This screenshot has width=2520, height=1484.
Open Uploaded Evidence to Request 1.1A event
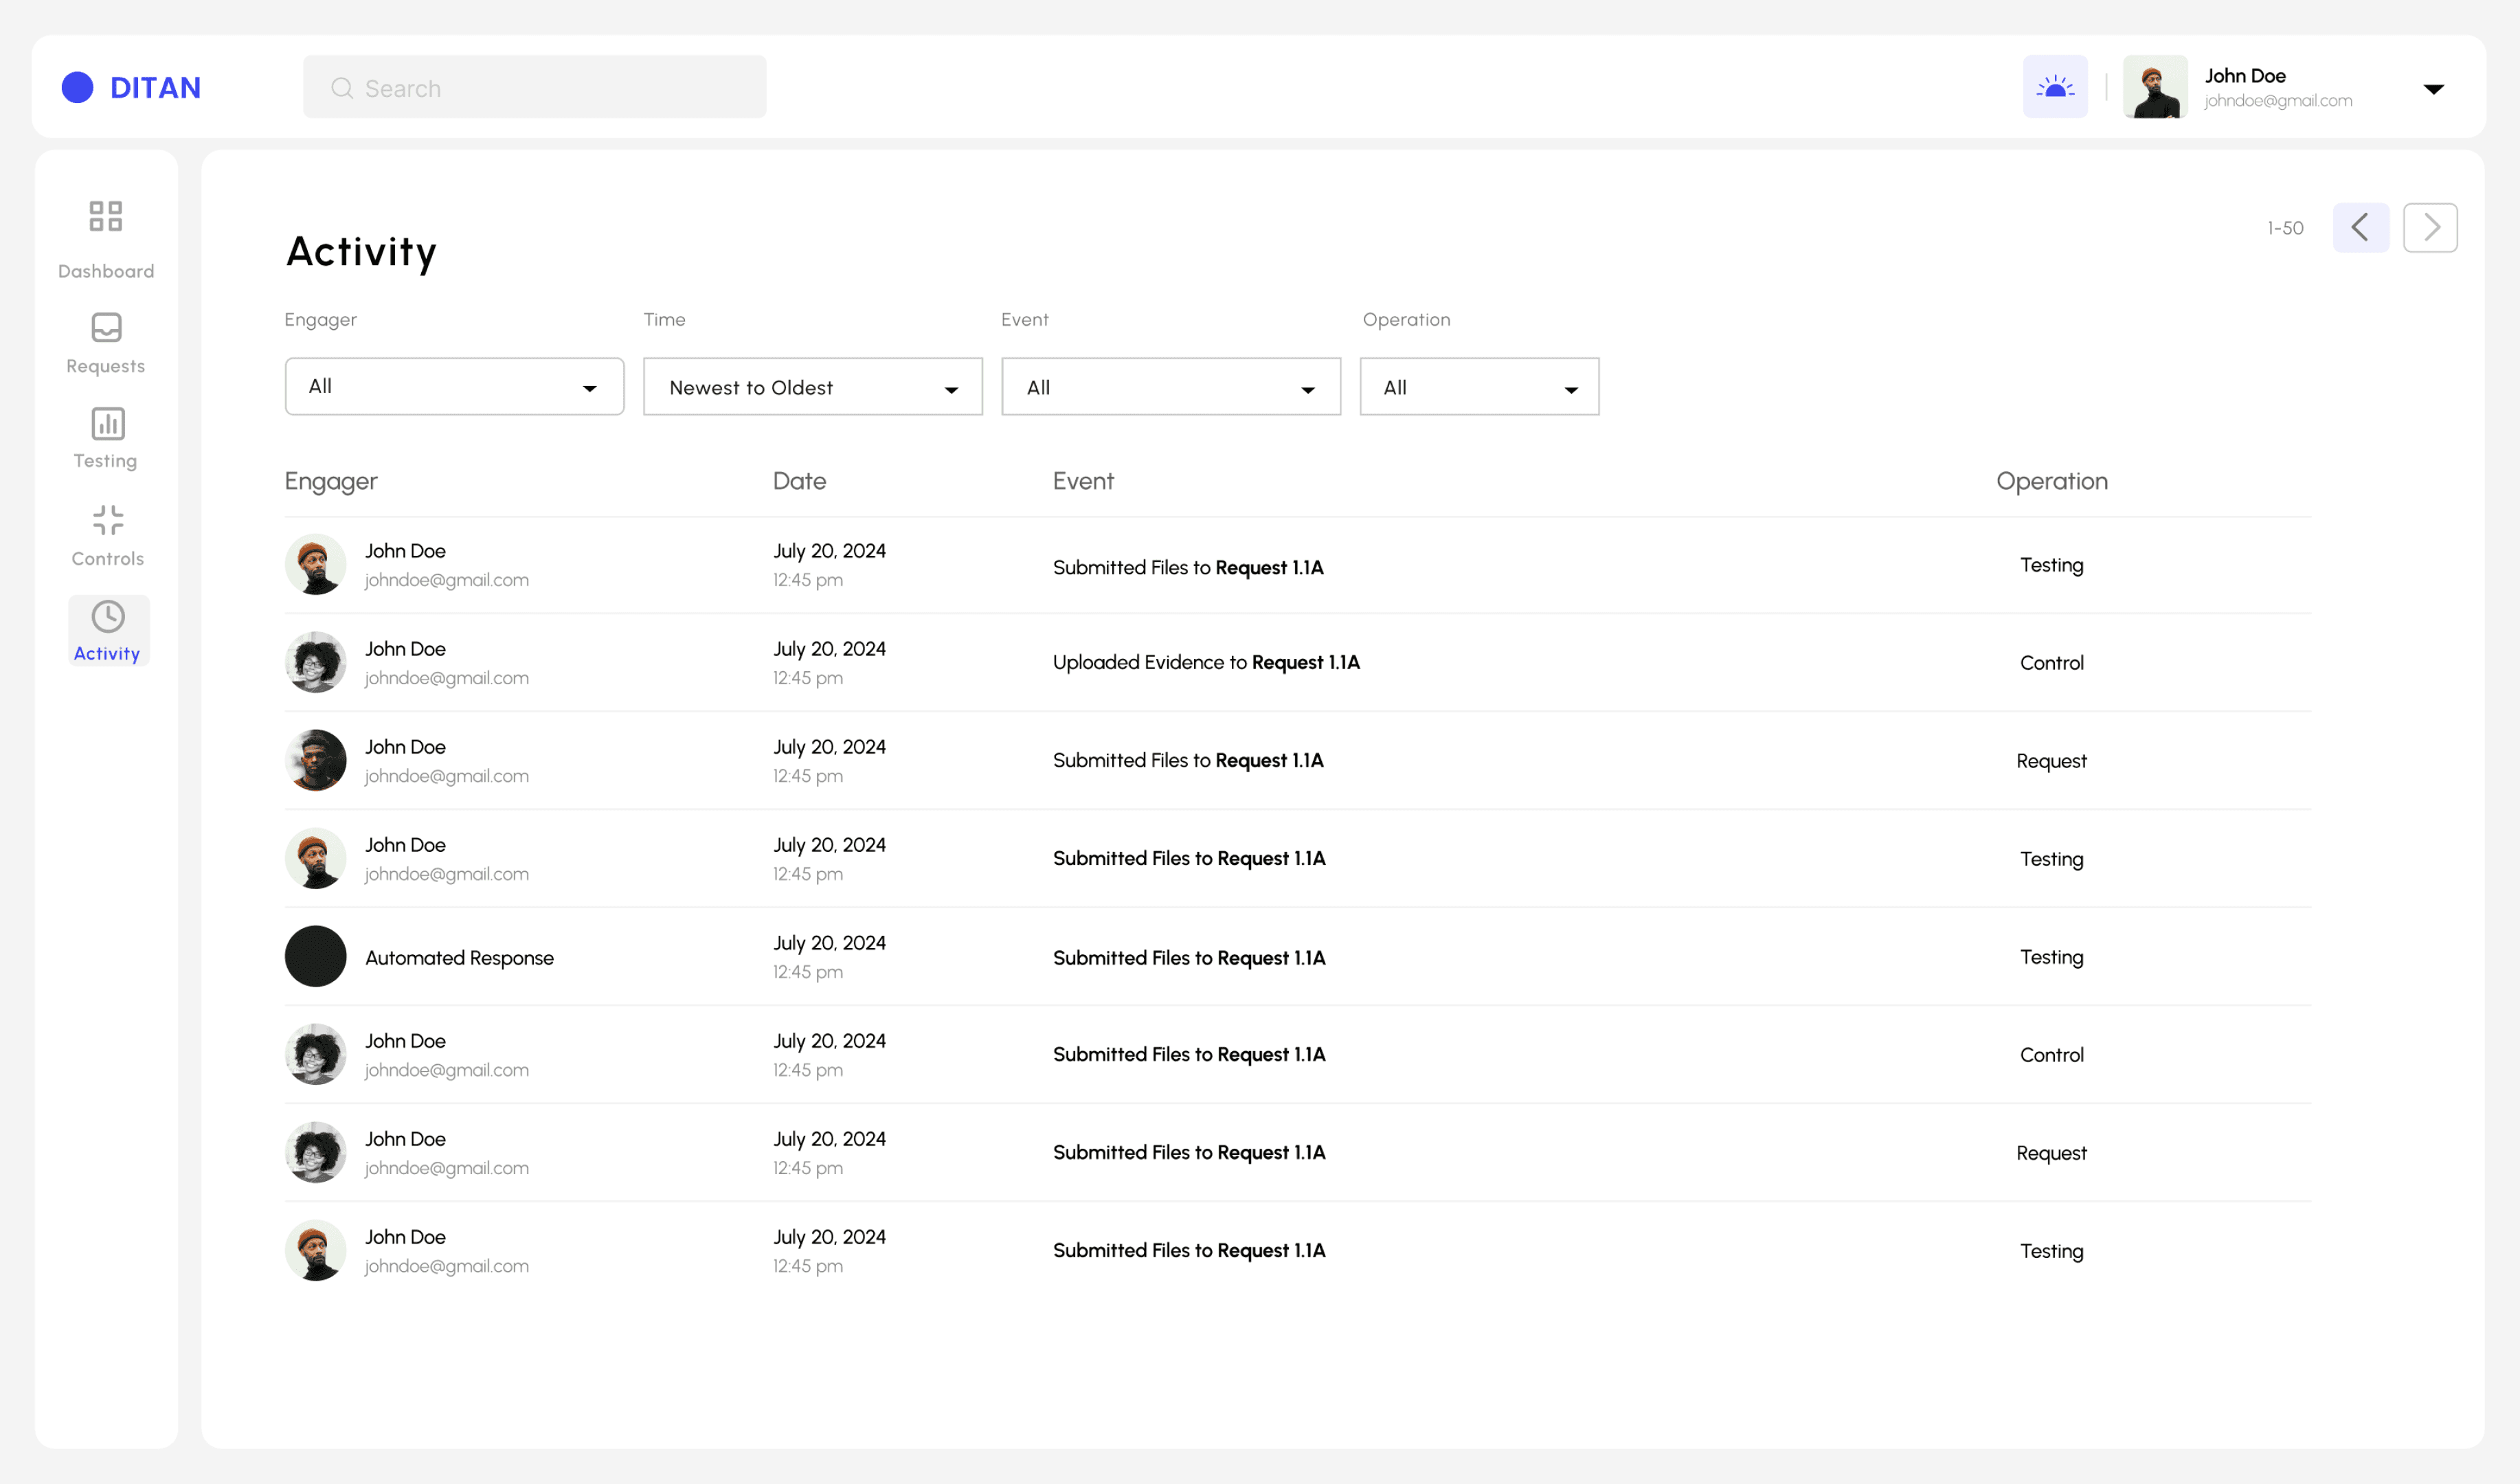[1206, 662]
